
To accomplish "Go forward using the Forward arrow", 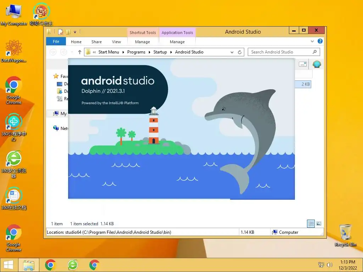I will tap(63, 52).
